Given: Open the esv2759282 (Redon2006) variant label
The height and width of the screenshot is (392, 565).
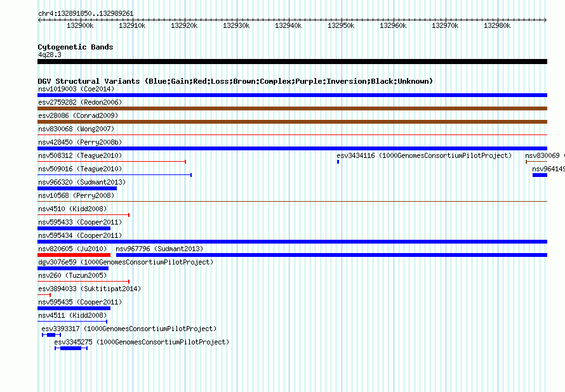Looking at the screenshot, I should (80, 102).
